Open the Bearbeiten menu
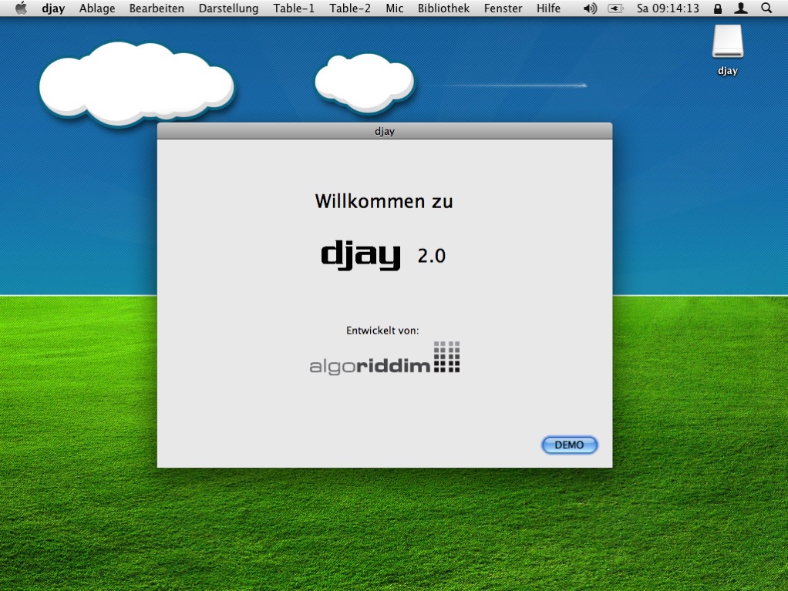The height and width of the screenshot is (591, 788). [157, 8]
